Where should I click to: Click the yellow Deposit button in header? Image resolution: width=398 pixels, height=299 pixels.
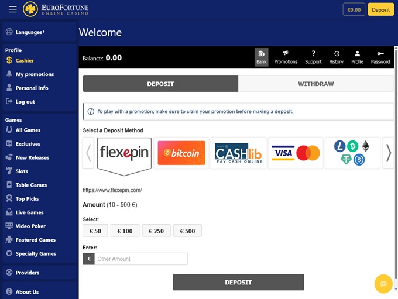click(381, 9)
